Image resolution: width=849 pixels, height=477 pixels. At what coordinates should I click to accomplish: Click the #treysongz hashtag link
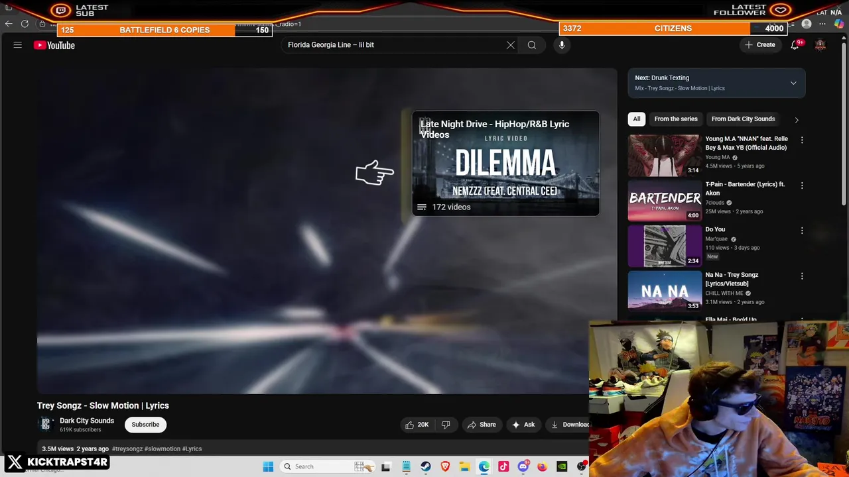(127, 449)
